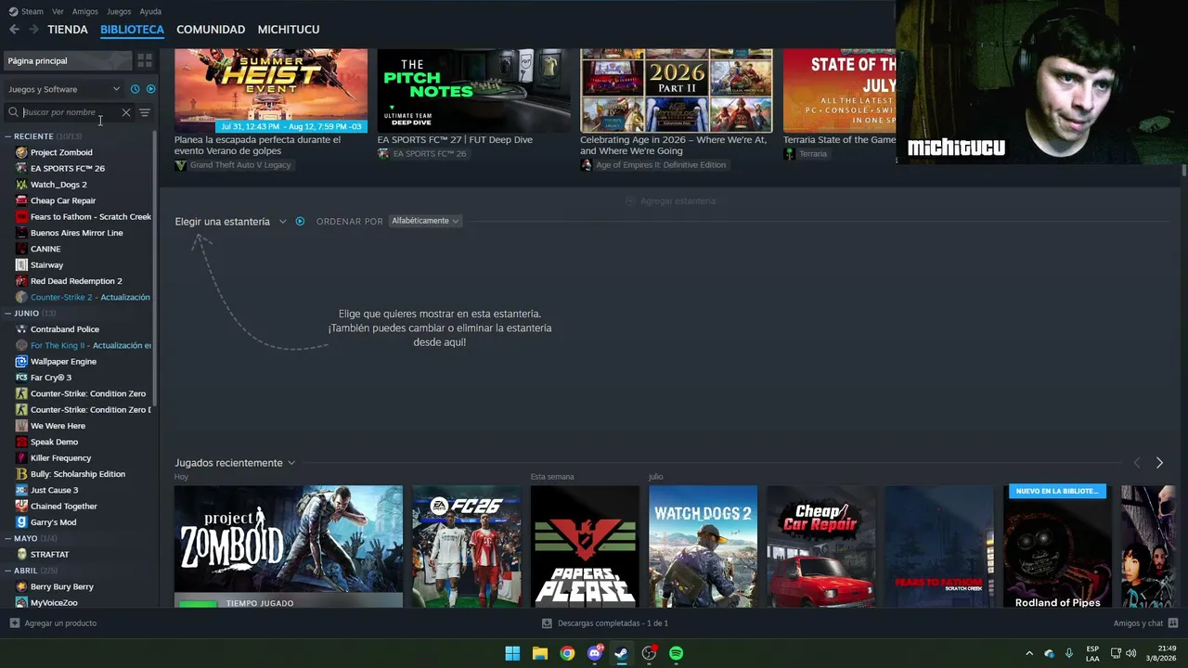Viewport: 1188px width, 668px height.
Task: Collapse the JUNIO section
Action: [7, 314]
